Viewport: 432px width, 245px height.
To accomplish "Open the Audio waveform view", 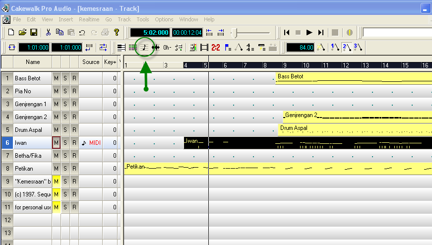I will click(x=156, y=48).
